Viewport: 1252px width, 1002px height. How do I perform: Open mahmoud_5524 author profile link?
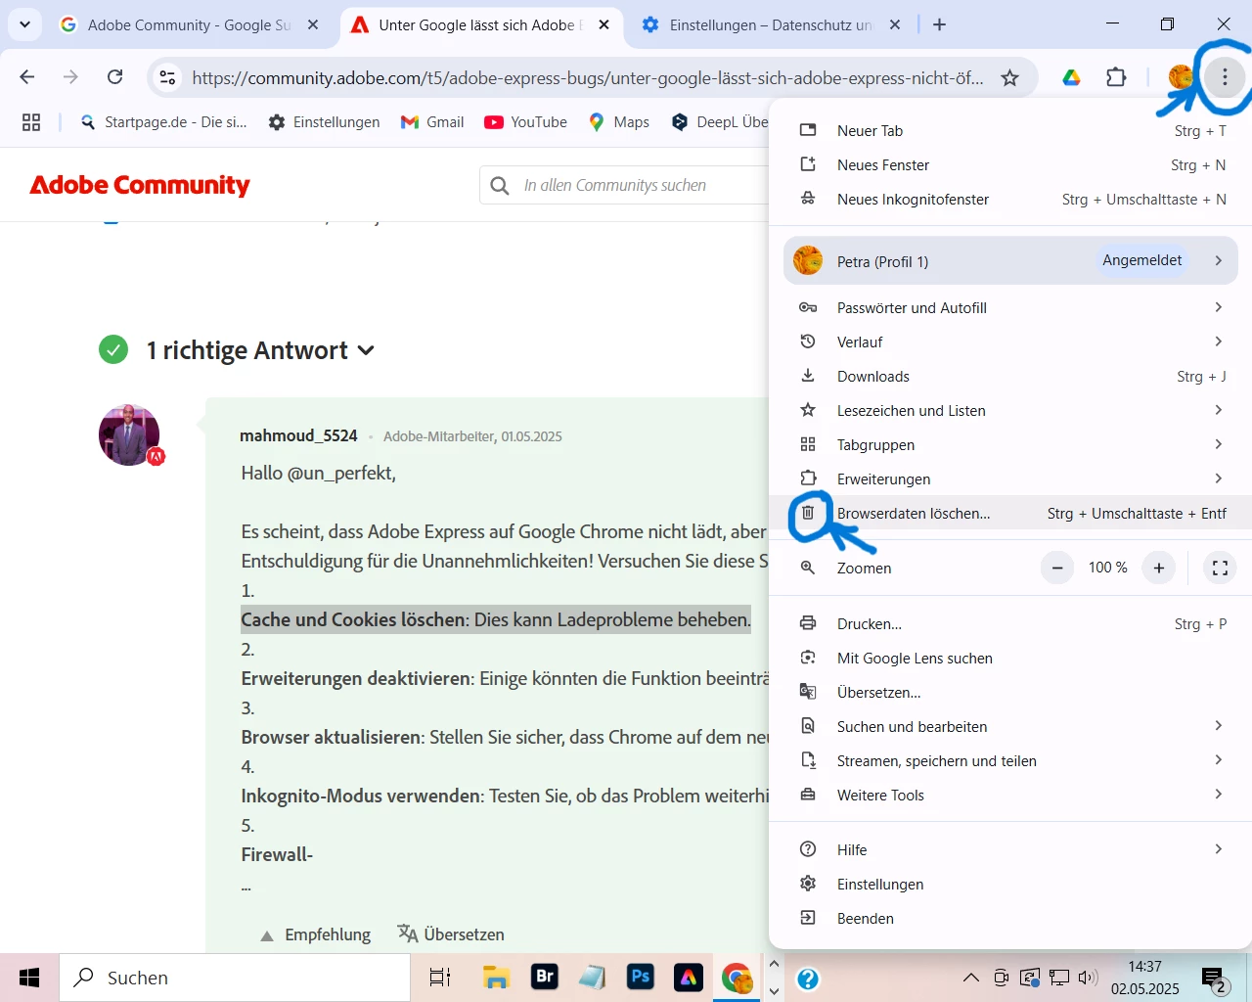click(298, 436)
